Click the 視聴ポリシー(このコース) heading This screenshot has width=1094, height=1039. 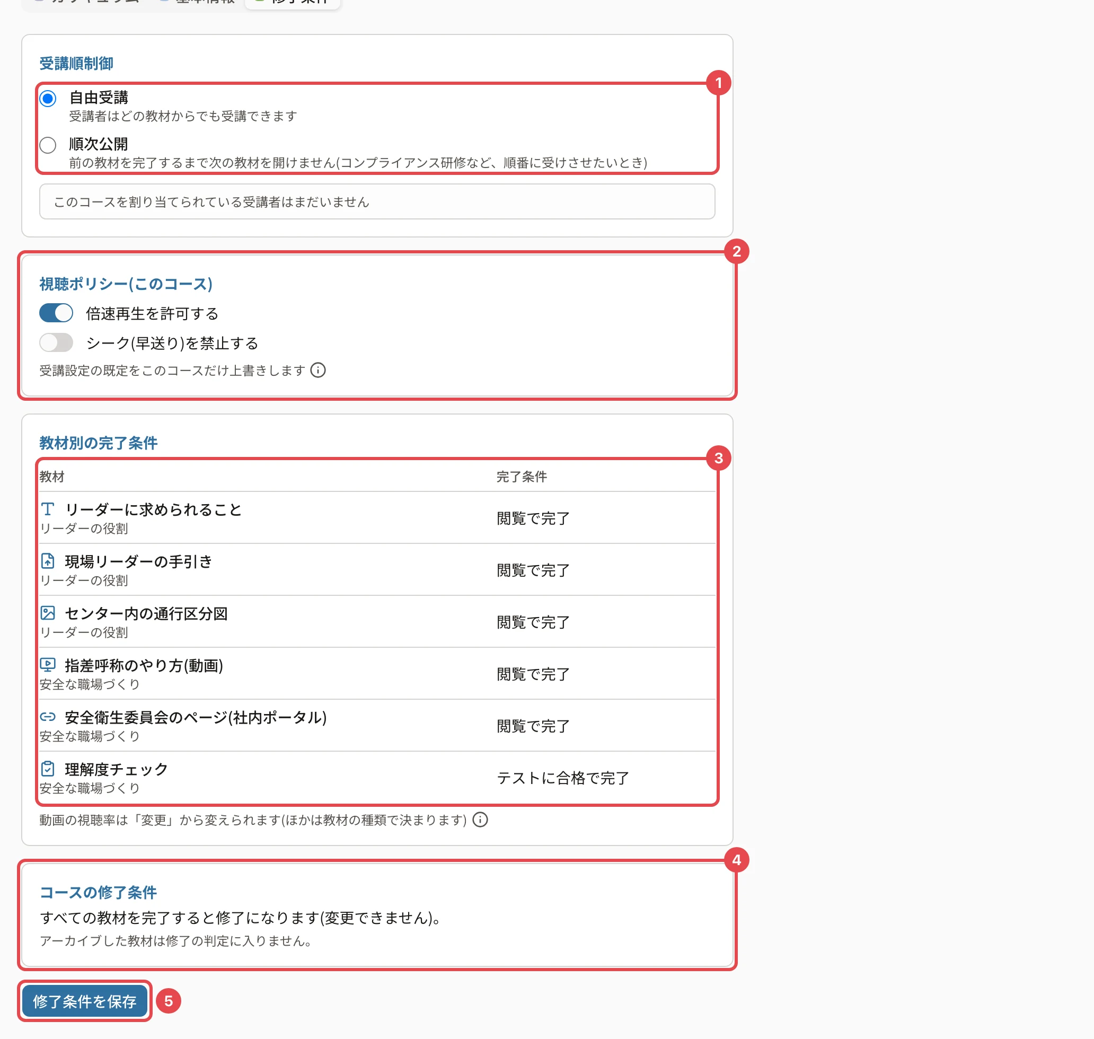tap(126, 284)
